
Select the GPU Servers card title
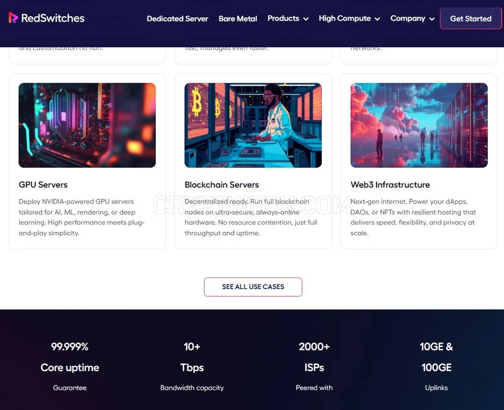click(43, 185)
